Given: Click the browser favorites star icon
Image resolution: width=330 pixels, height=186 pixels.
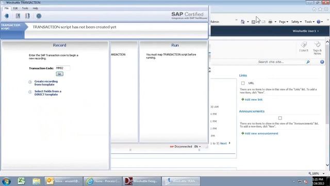Looking at the screenshot, I should coord(320,9).
